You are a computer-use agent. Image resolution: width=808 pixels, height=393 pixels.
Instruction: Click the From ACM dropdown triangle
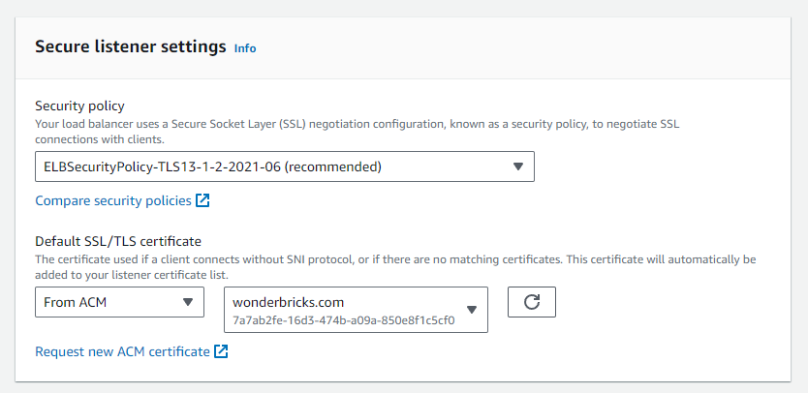click(188, 302)
